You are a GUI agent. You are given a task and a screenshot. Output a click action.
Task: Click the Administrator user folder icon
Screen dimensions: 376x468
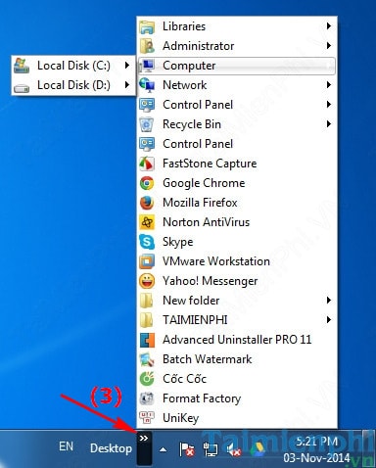(x=147, y=46)
